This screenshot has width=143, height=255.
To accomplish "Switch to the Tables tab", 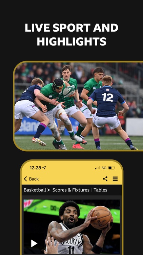I will point(100,190).
